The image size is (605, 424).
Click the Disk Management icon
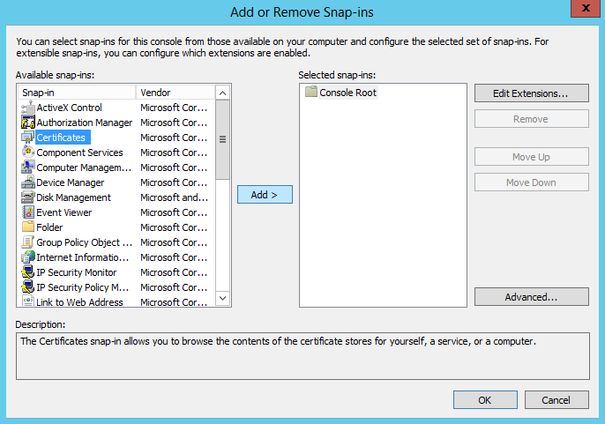click(27, 197)
